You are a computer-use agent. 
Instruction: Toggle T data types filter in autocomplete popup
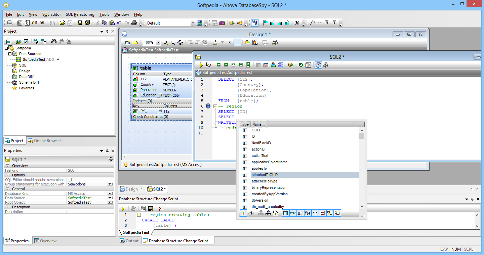pyautogui.click(x=315, y=213)
